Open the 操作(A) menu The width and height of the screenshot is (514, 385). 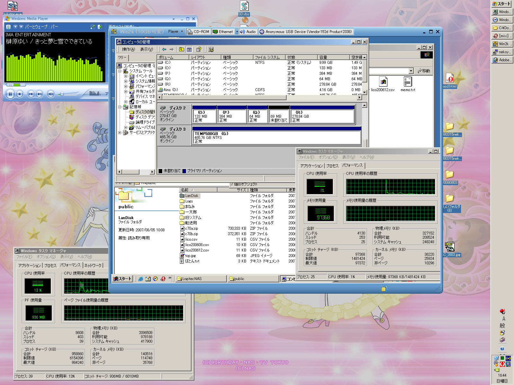point(128,49)
